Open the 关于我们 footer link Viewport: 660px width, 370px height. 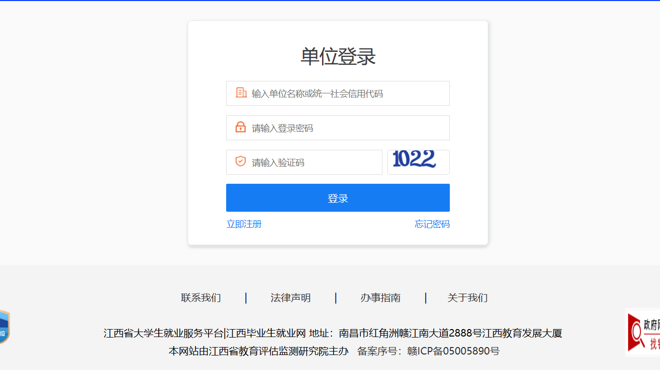click(468, 298)
